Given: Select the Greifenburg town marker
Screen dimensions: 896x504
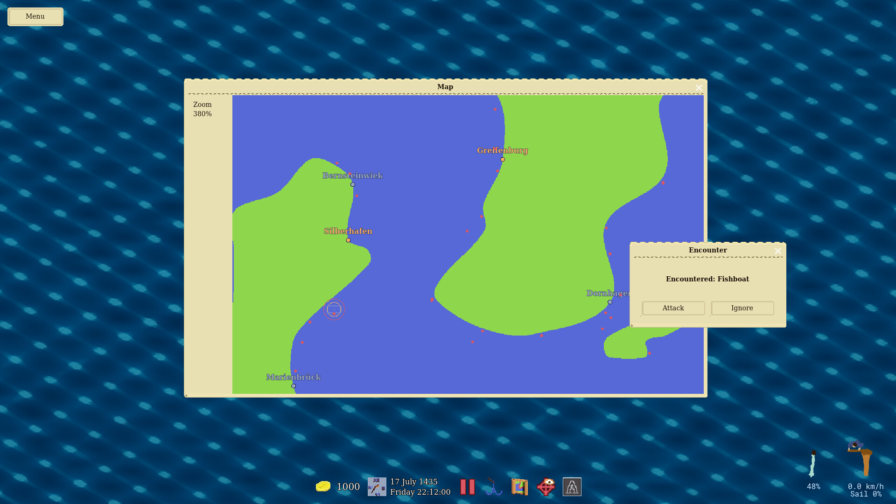Looking at the screenshot, I should [503, 160].
